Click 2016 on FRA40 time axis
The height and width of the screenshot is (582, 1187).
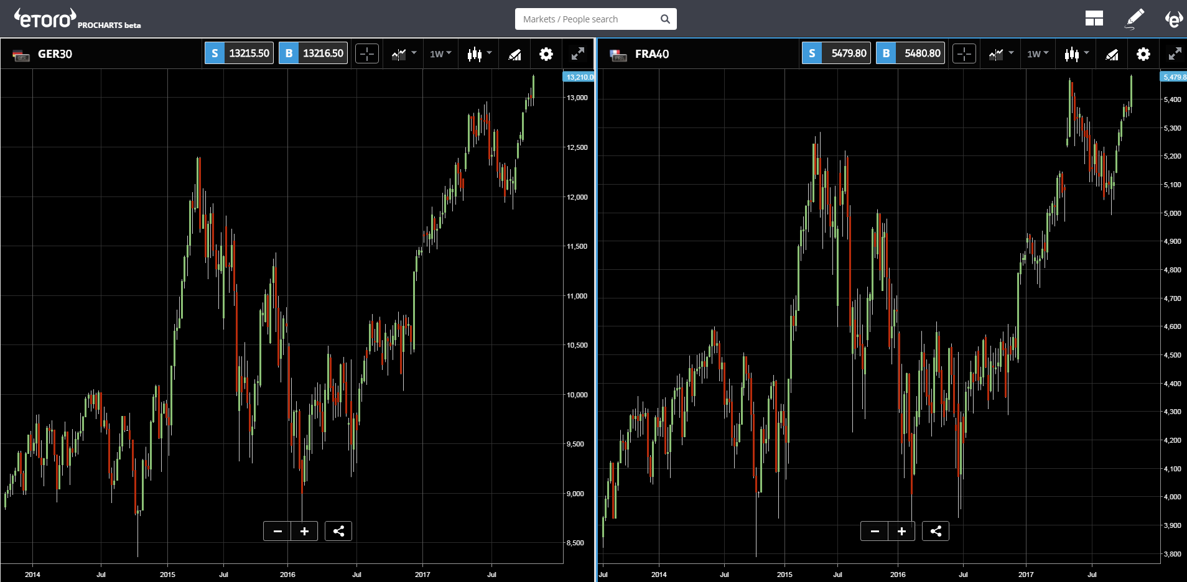coord(898,575)
